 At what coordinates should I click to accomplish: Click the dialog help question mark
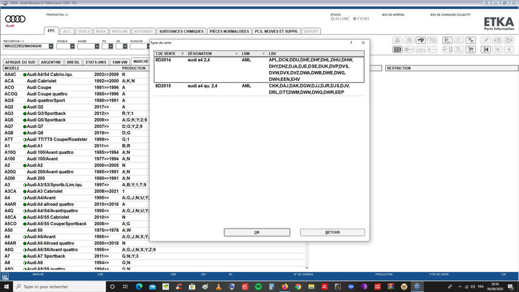click(351, 43)
